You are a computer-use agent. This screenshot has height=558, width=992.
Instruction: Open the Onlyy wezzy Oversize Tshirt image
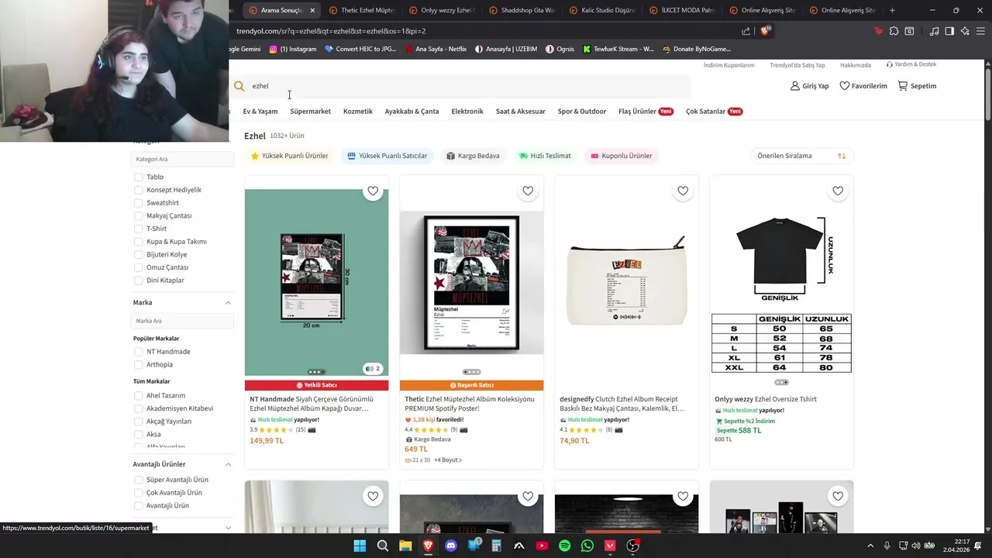coord(781,283)
